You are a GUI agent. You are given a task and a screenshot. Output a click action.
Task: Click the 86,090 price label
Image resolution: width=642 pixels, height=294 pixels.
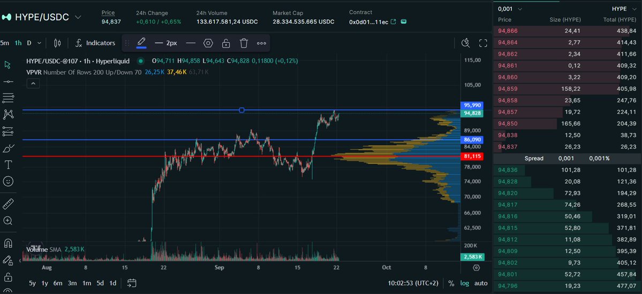pos(472,140)
